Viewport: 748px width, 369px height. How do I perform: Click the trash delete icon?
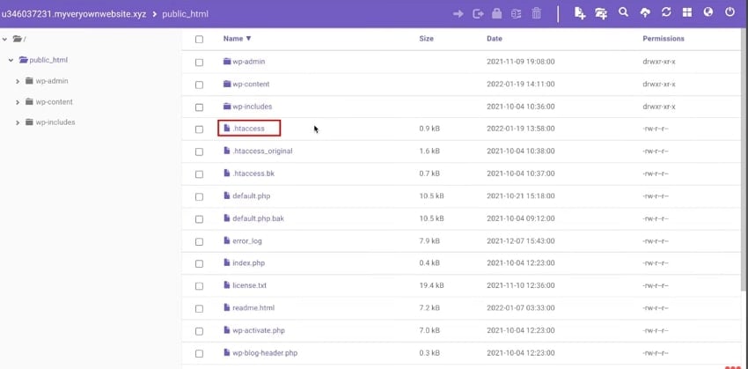(536, 13)
